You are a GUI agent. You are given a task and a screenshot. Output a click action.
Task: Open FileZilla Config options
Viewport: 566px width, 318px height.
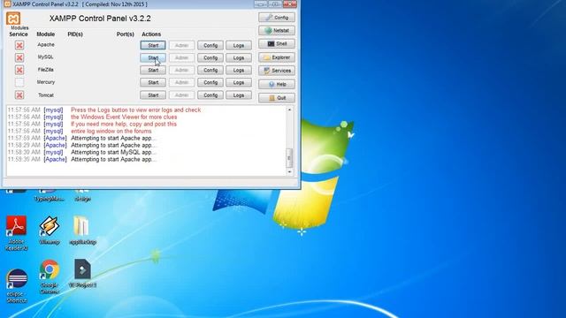(x=210, y=70)
